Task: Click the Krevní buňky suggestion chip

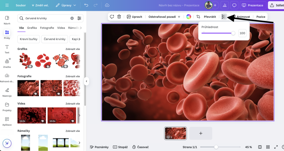Action: (29, 39)
